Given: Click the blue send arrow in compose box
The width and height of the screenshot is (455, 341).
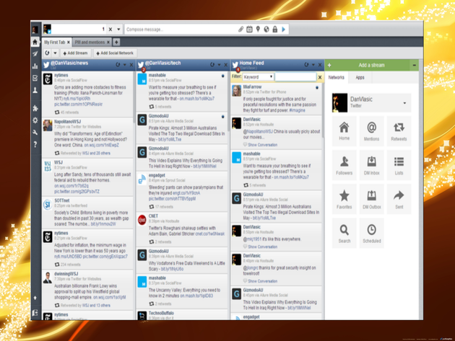Looking at the screenshot, I should 284,30.
